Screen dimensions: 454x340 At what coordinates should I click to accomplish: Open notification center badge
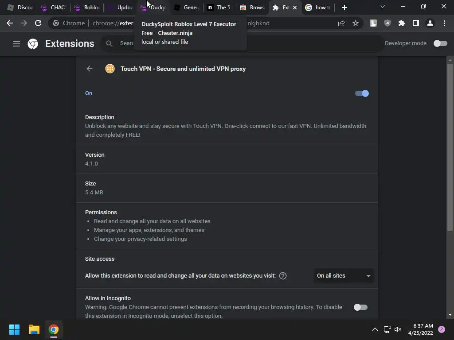tap(442, 329)
